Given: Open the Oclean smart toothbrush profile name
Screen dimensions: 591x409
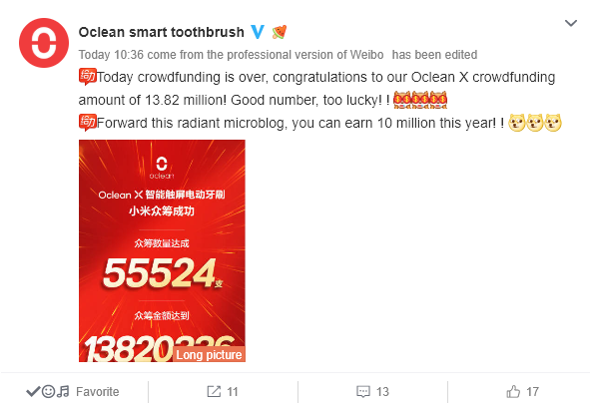Looking at the screenshot, I should coord(162,32).
